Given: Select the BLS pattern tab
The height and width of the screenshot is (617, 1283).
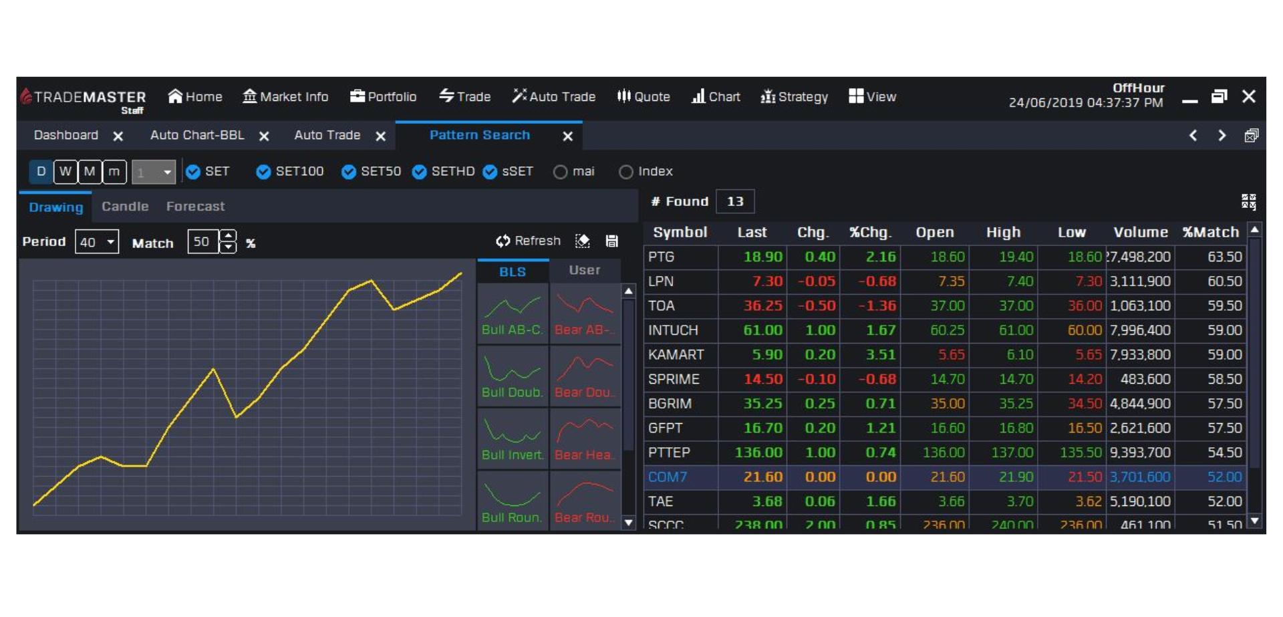Looking at the screenshot, I should coord(513,271).
